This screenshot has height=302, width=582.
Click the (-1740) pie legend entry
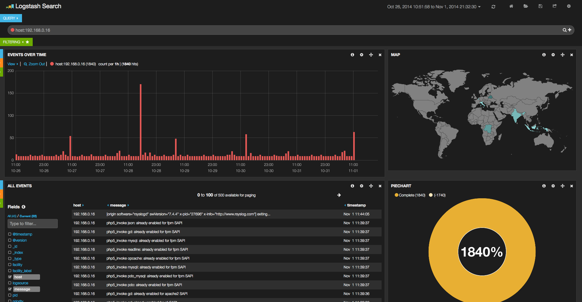(437, 195)
